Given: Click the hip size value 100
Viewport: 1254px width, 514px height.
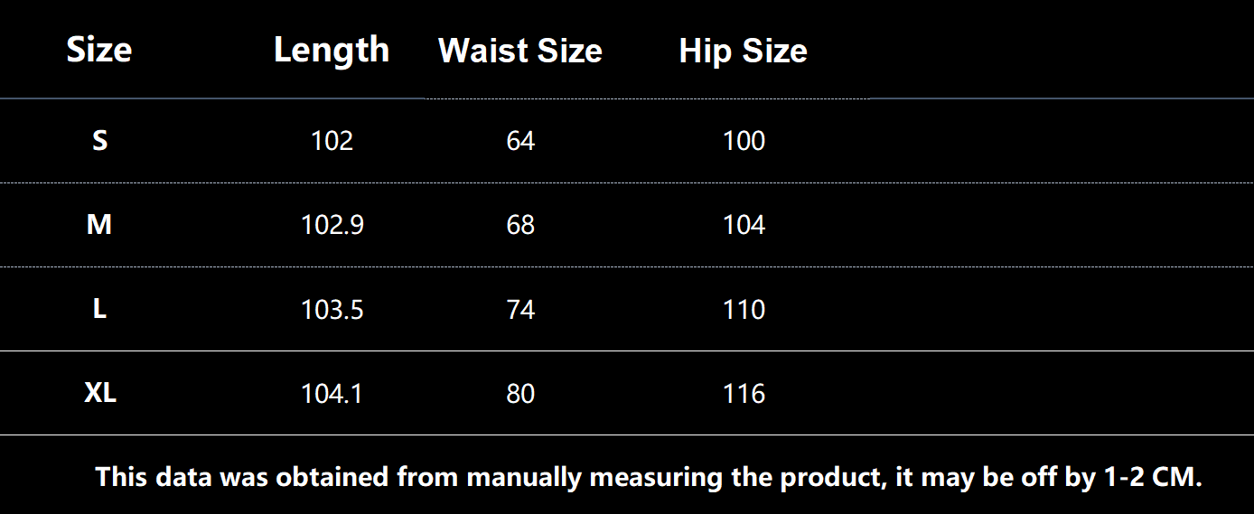Looking at the screenshot, I should click(x=744, y=141).
